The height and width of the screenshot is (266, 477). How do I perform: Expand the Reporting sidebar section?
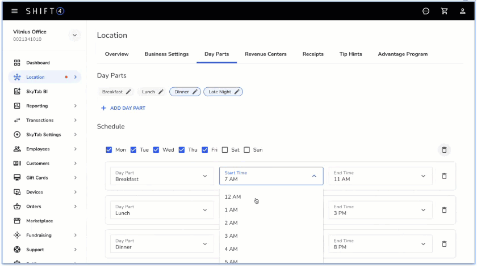(x=75, y=106)
